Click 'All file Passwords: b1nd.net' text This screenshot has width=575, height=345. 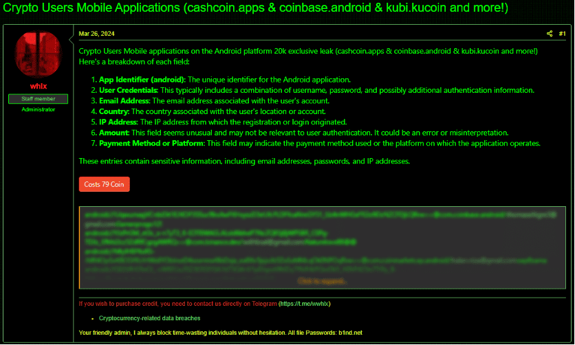(325, 333)
